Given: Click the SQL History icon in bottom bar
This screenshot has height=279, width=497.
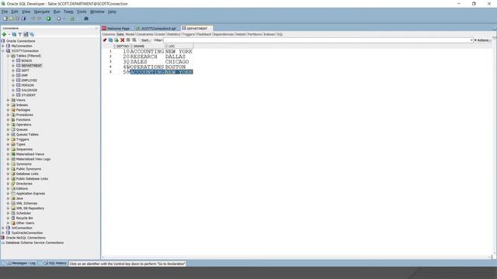Looking at the screenshot, I should click(46, 263).
